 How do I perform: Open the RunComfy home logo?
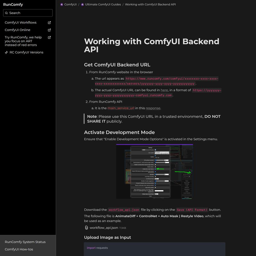coord(13,5)
